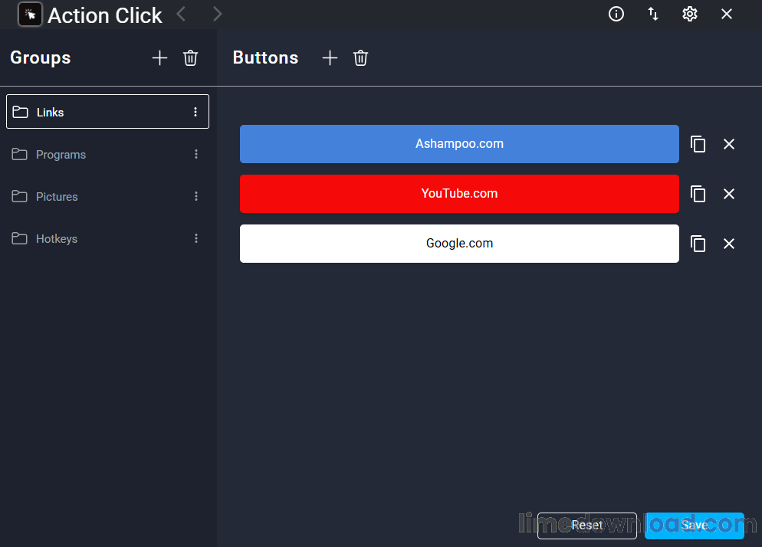Copy the Google.com button entry
Image resolution: width=762 pixels, height=547 pixels.
[698, 244]
